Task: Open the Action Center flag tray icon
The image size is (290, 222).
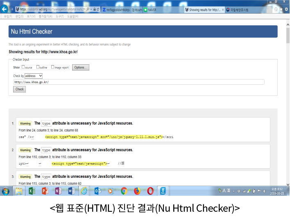Action: [259, 191]
